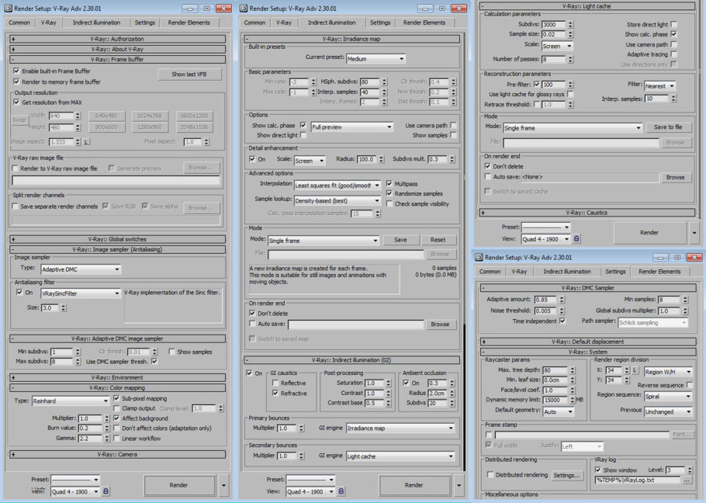
Task: Open the Settings tab in the Irradiance map window
Action: tap(380, 23)
